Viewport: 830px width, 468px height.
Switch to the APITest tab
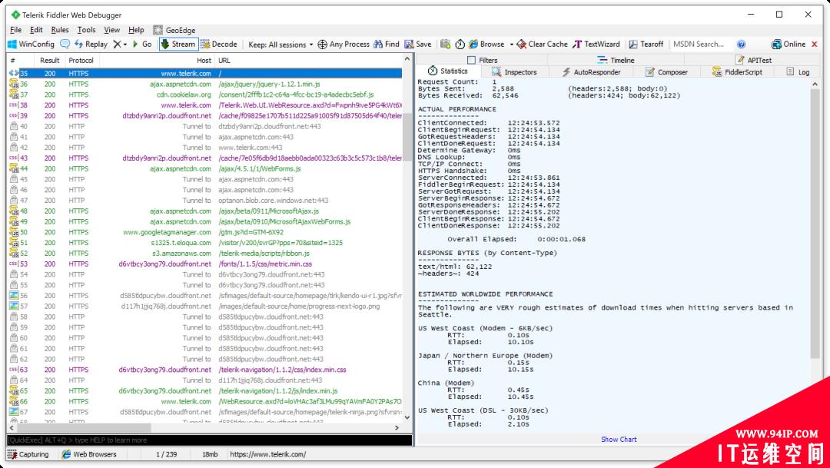[753, 61]
